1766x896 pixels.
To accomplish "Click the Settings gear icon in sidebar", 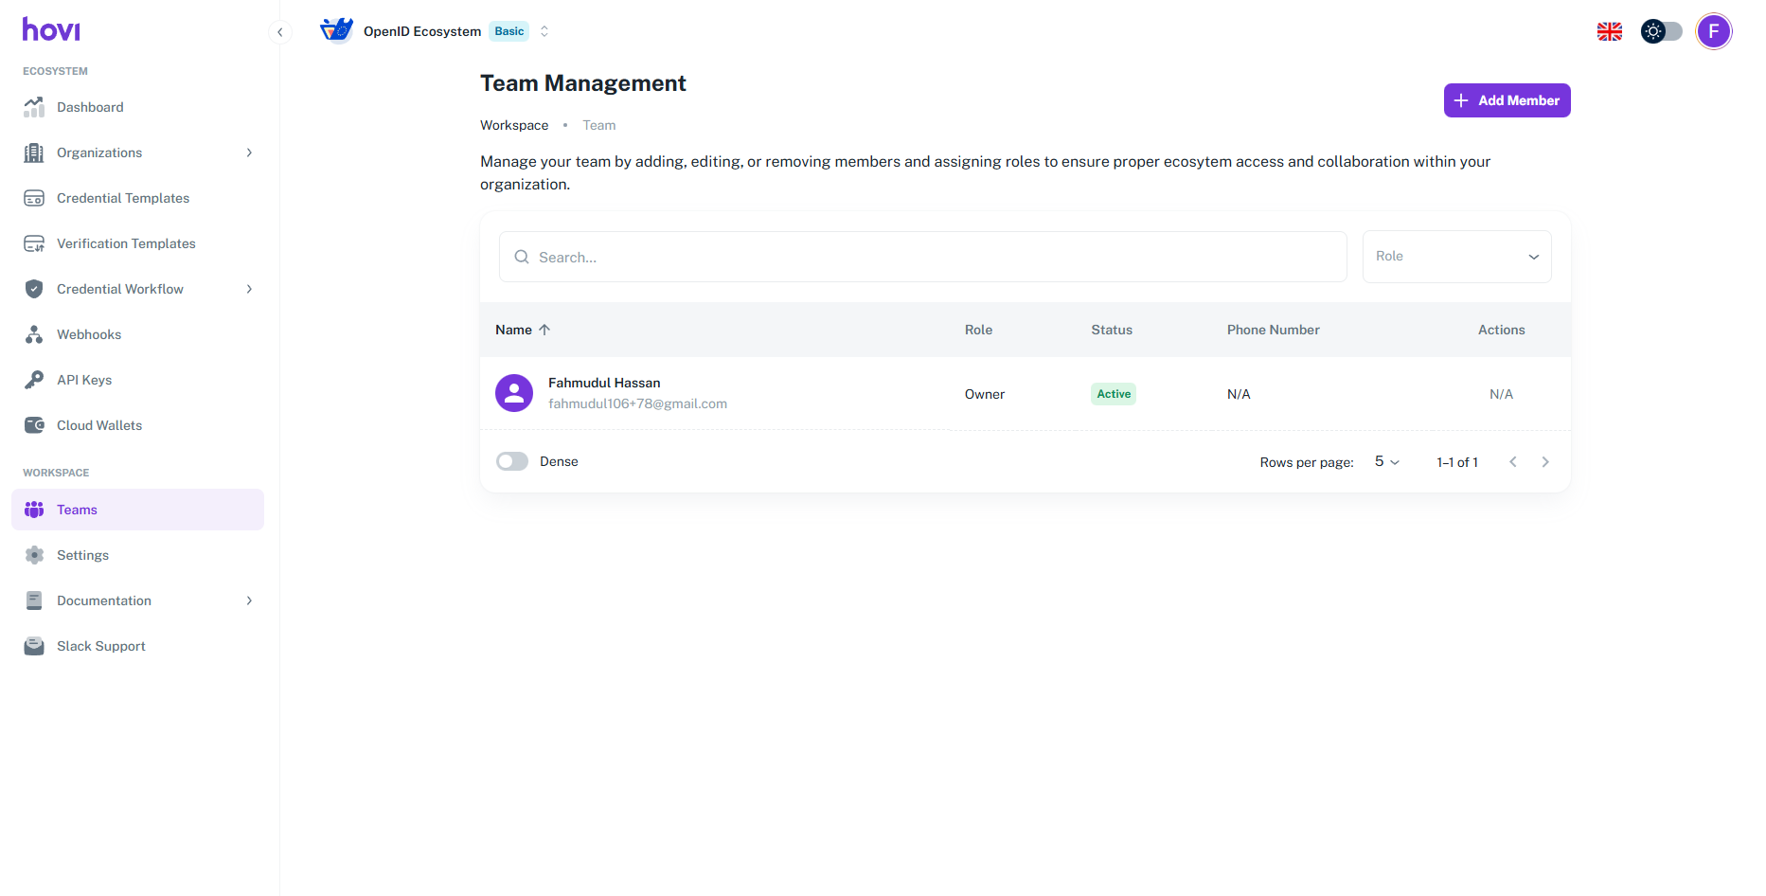I will [34, 555].
